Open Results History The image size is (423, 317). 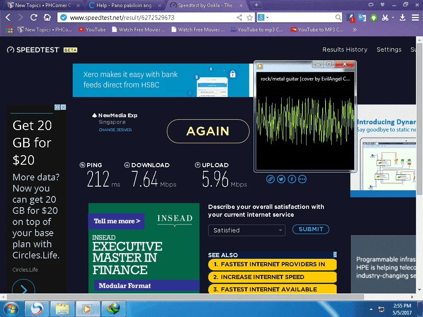click(x=345, y=50)
